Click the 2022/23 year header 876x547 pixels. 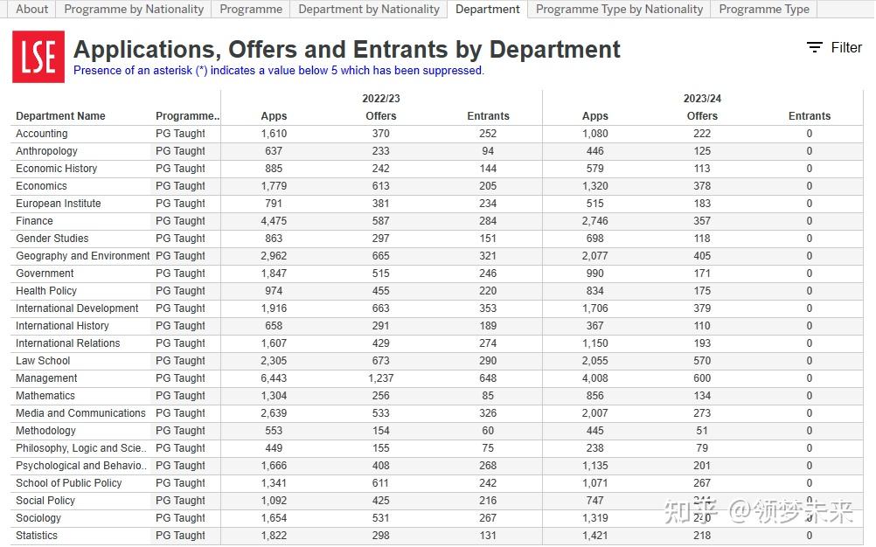381,99
